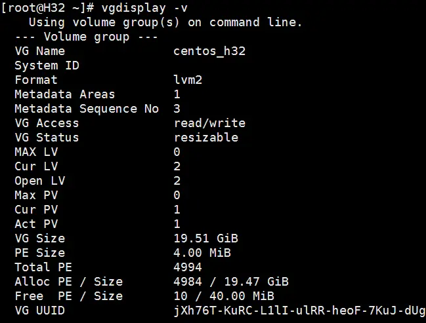Click the Metadata Sequence No label
Image resolution: width=426 pixels, height=323 pixels.
pos(86,109)
